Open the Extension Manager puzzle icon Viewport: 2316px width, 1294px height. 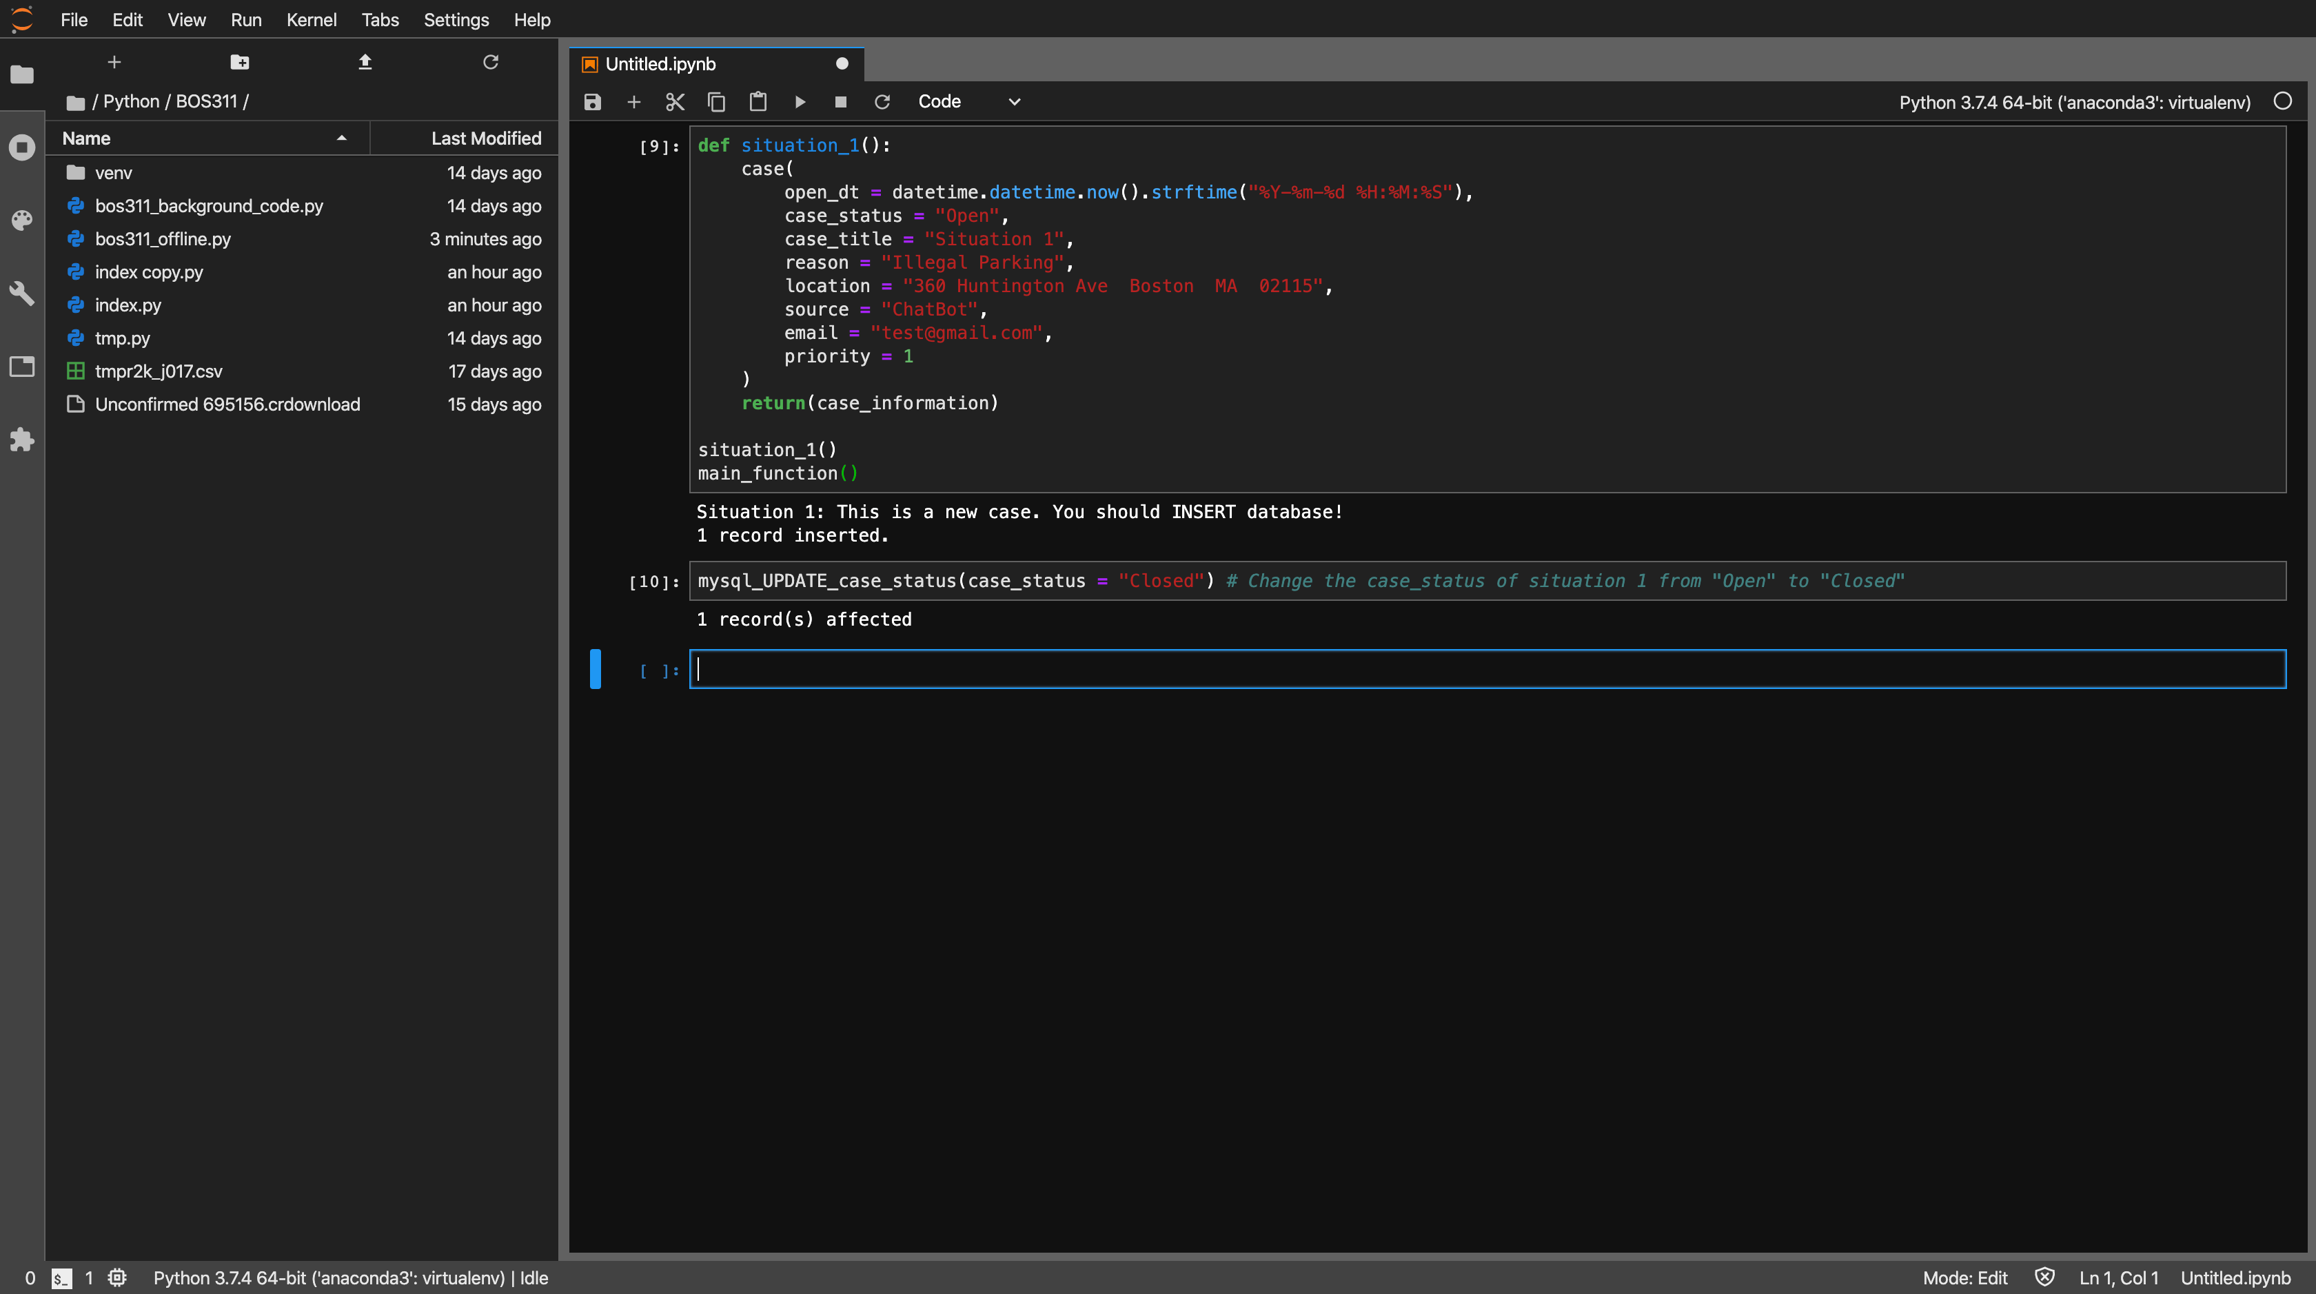[21, 440]
